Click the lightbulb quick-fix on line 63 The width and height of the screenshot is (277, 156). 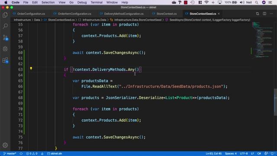[31, 68]
